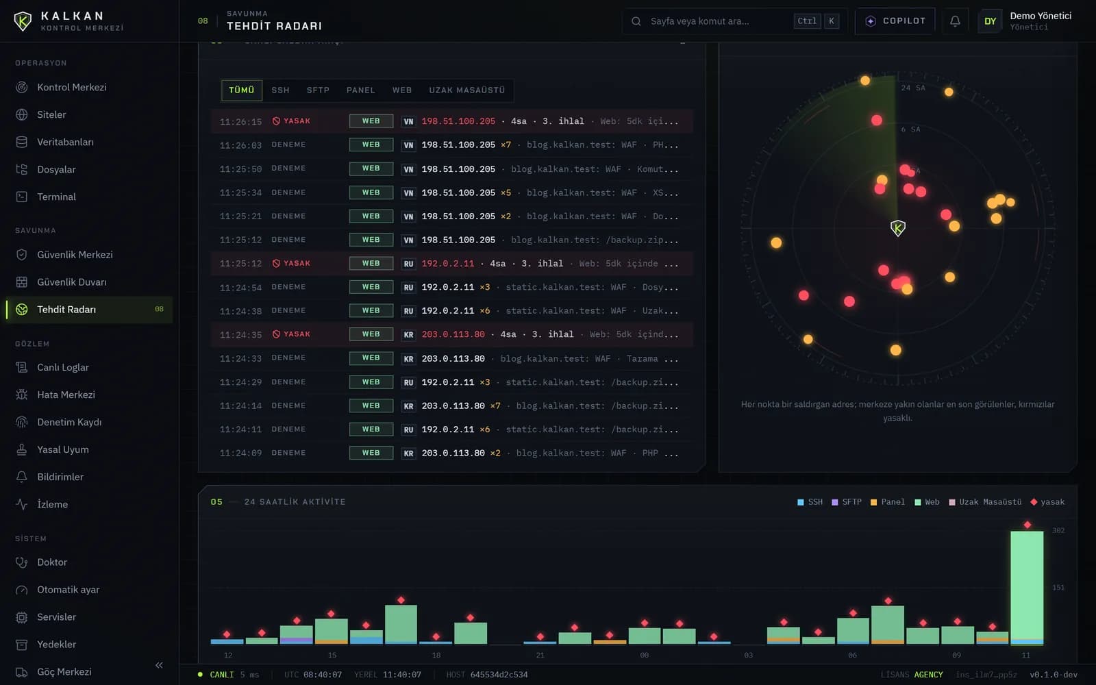Open Kontrol Merkezi from the sidebar

89,87
